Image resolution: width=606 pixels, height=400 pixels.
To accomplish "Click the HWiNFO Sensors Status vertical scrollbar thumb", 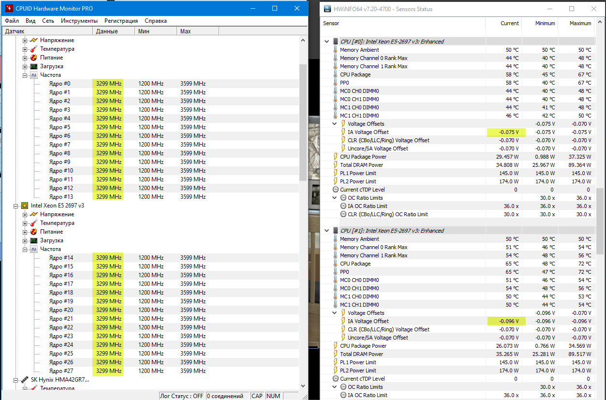I will [600, 221].
